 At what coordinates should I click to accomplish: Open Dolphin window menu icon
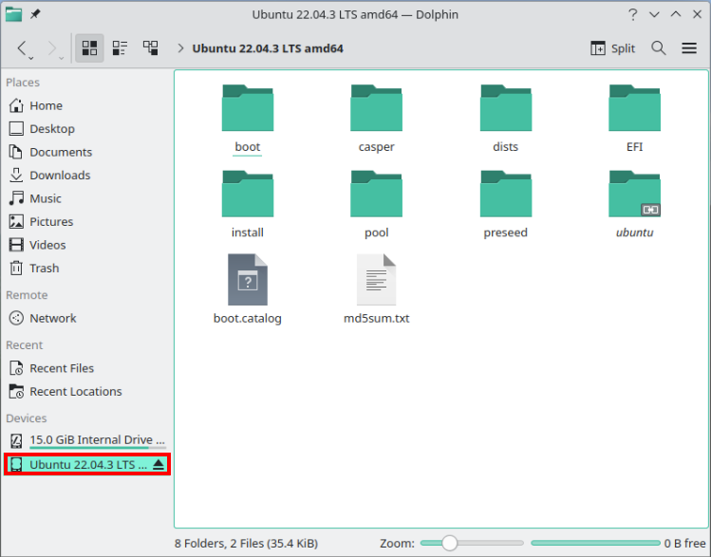click(13, 14)
